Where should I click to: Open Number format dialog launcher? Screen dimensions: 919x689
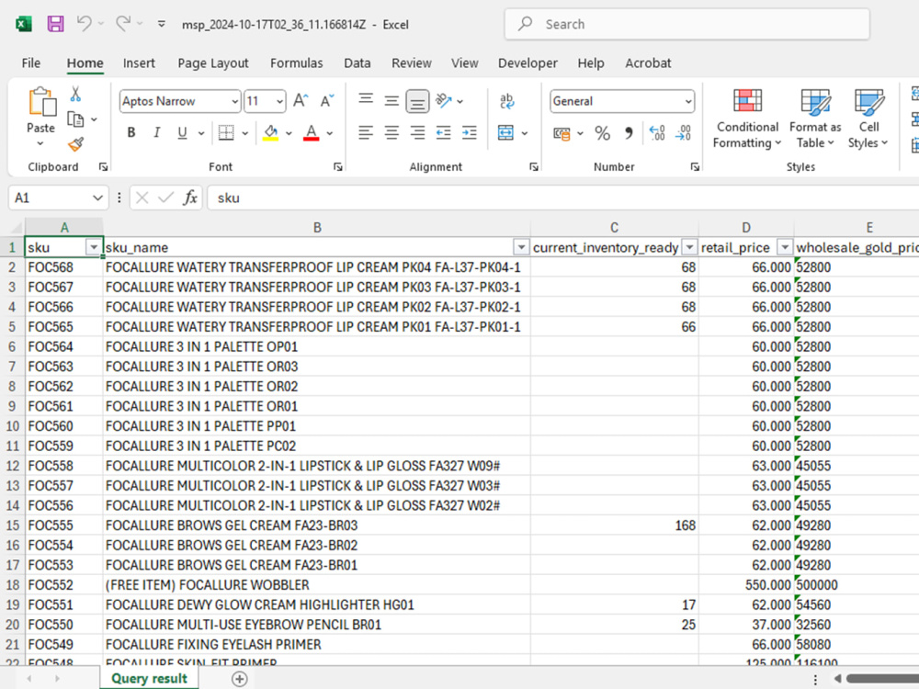(695, 167)
